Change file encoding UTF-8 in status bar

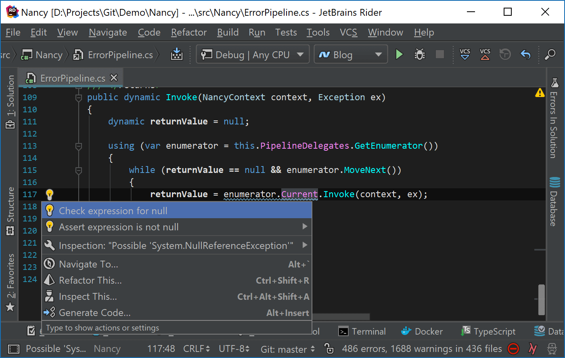[234, 349]
